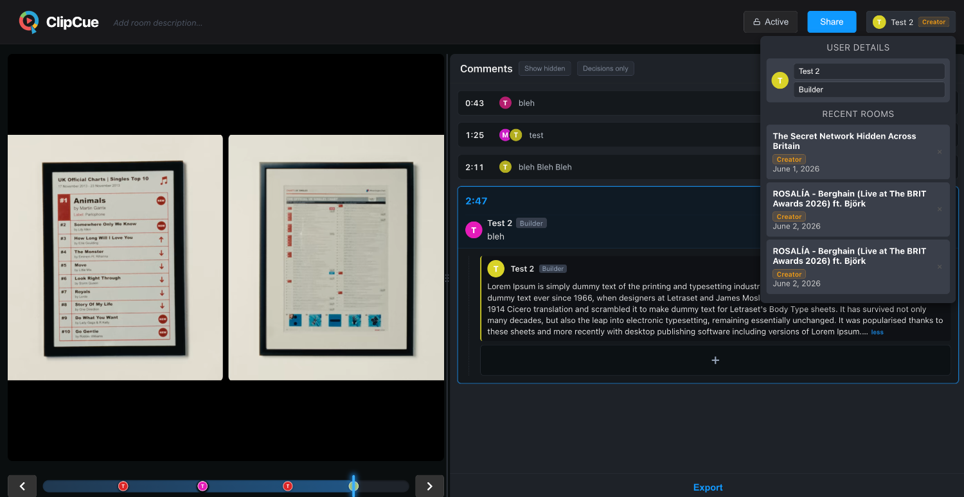This screenshot has height=497, width=964.
Task: Click the pink Test 2 avatar in the 2:47 thread
Action: pyautogui.click(x=474, y=230)
